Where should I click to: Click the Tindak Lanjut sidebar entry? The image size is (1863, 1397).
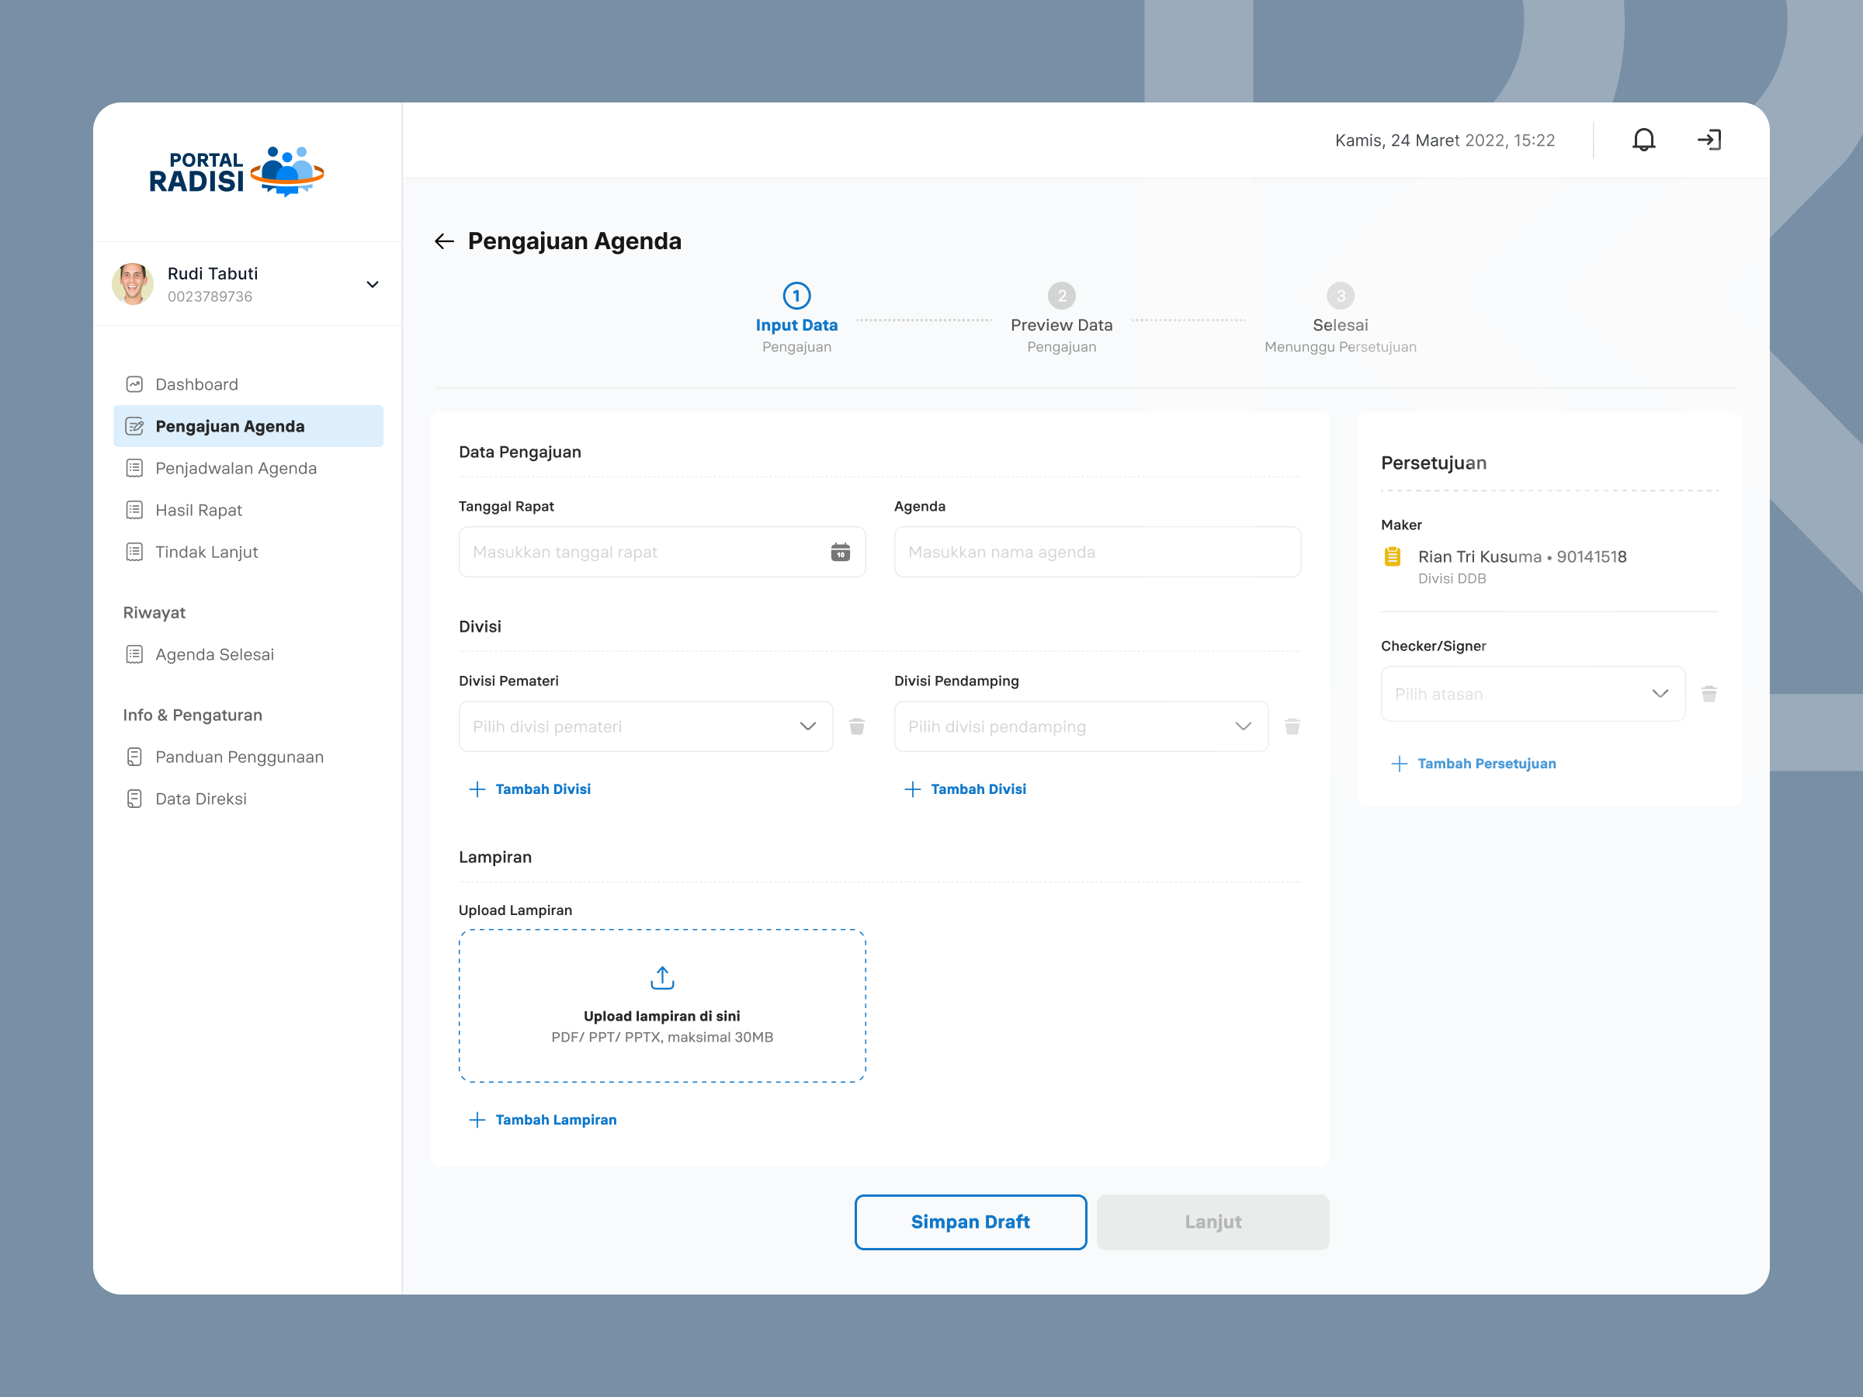[x=206, y=552]
